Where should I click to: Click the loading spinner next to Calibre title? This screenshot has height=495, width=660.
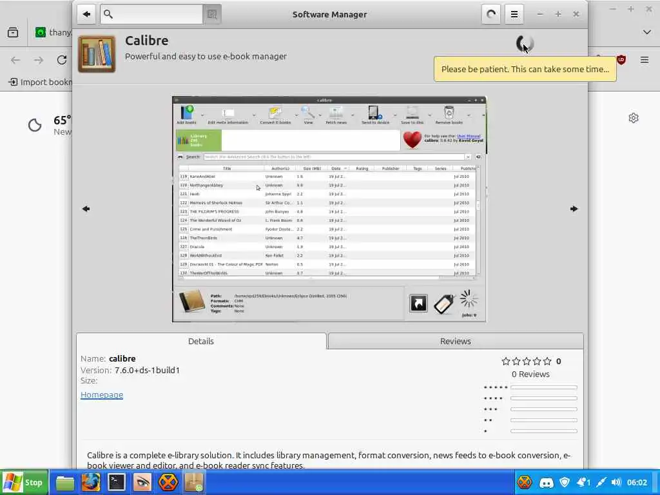[x=525, y=43]
